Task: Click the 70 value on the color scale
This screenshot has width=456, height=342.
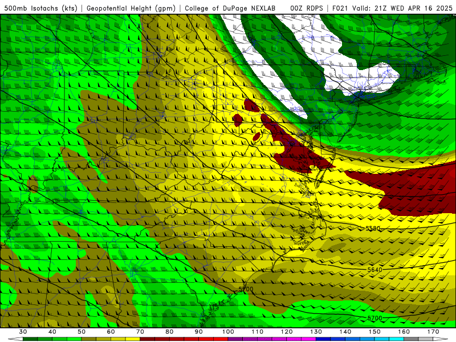Action: tap(140, 332)
